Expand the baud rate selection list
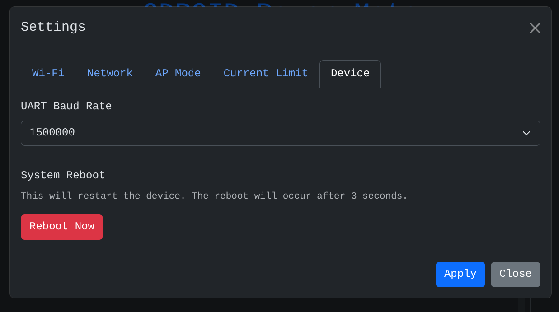Viewport: 559px width, 312px height. (280, 133)
